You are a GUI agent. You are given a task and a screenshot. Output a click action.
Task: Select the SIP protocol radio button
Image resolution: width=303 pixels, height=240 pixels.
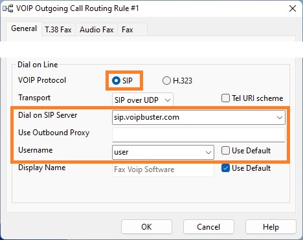[116, 81]
